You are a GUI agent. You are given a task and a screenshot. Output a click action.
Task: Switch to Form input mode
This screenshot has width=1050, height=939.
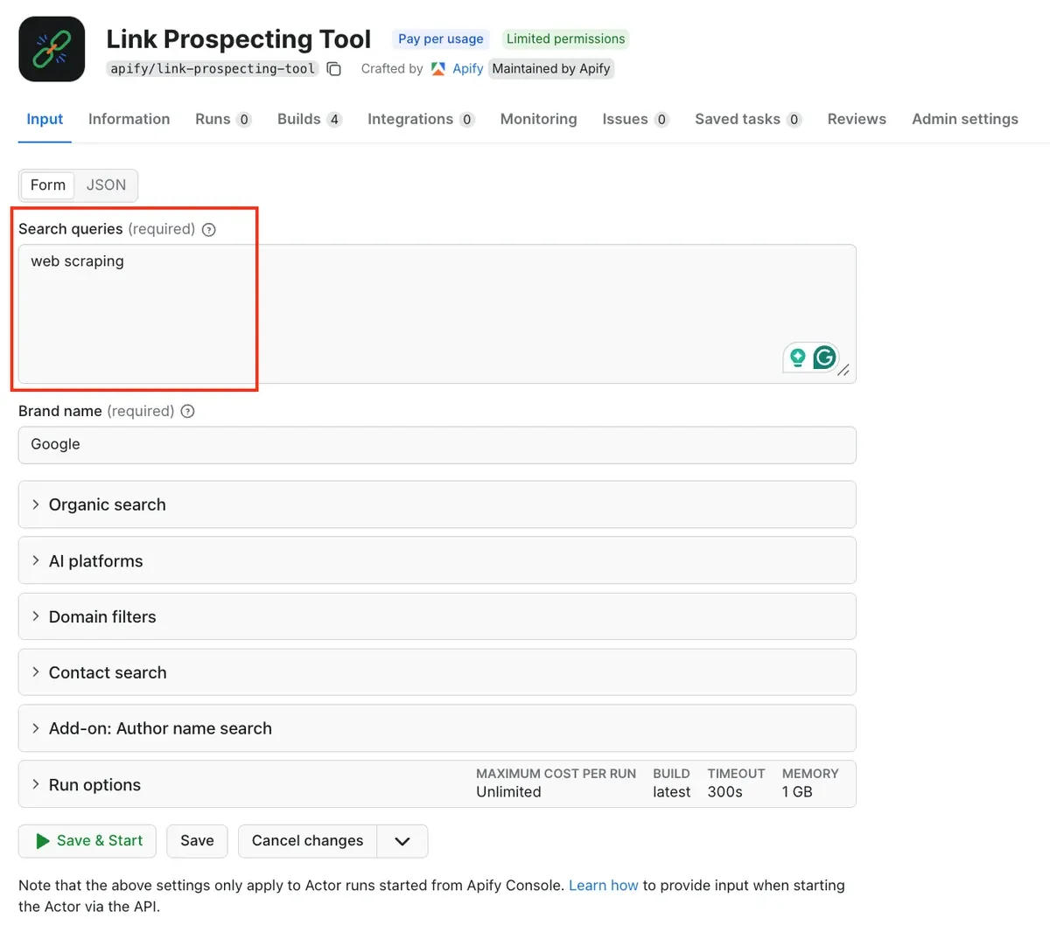[48, 185]
